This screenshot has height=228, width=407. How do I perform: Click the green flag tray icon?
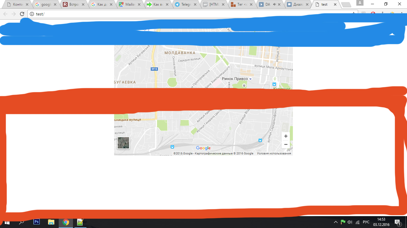[343, 222]
